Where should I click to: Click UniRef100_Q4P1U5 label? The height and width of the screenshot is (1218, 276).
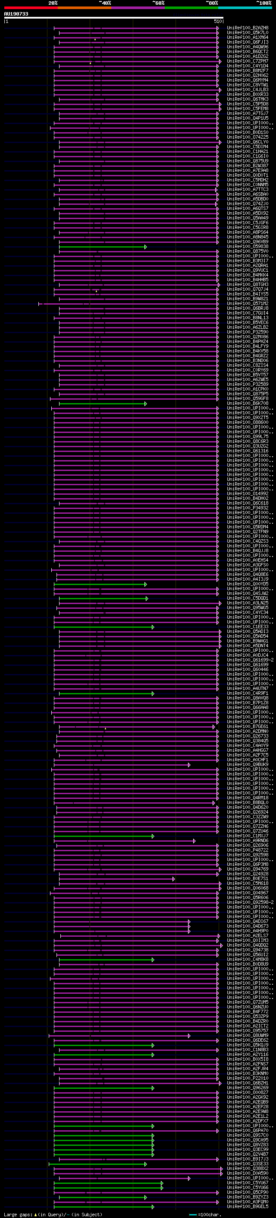tap(247, 118)
